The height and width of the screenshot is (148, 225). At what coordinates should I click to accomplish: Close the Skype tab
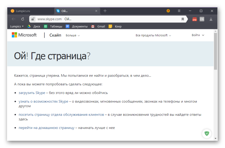tap(96, 11)
